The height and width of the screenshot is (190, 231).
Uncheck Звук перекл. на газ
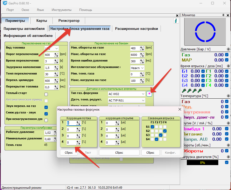pyautogui.click(x=46, y=107)
